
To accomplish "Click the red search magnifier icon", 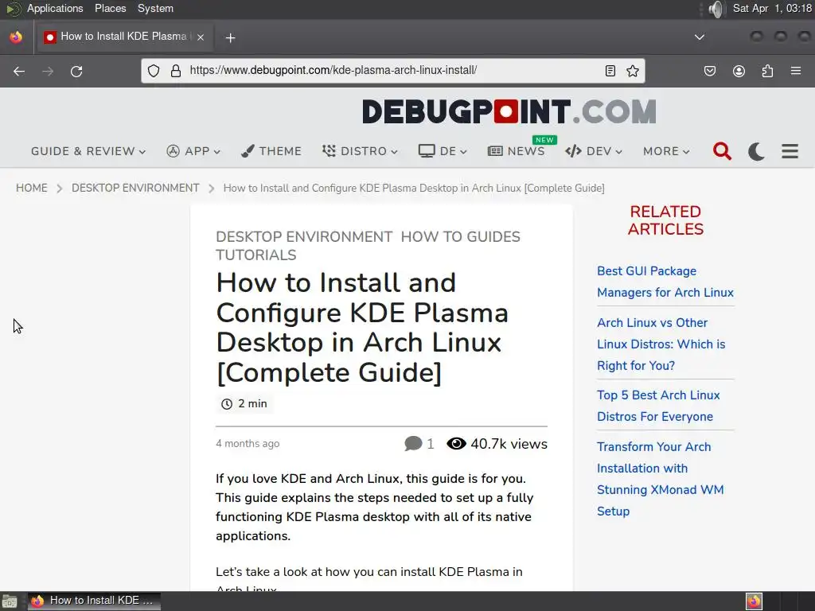I will (722, 151).
